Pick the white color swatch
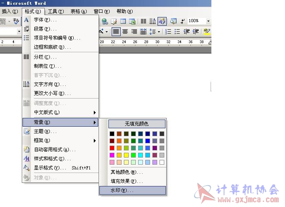 coord(162,162)
